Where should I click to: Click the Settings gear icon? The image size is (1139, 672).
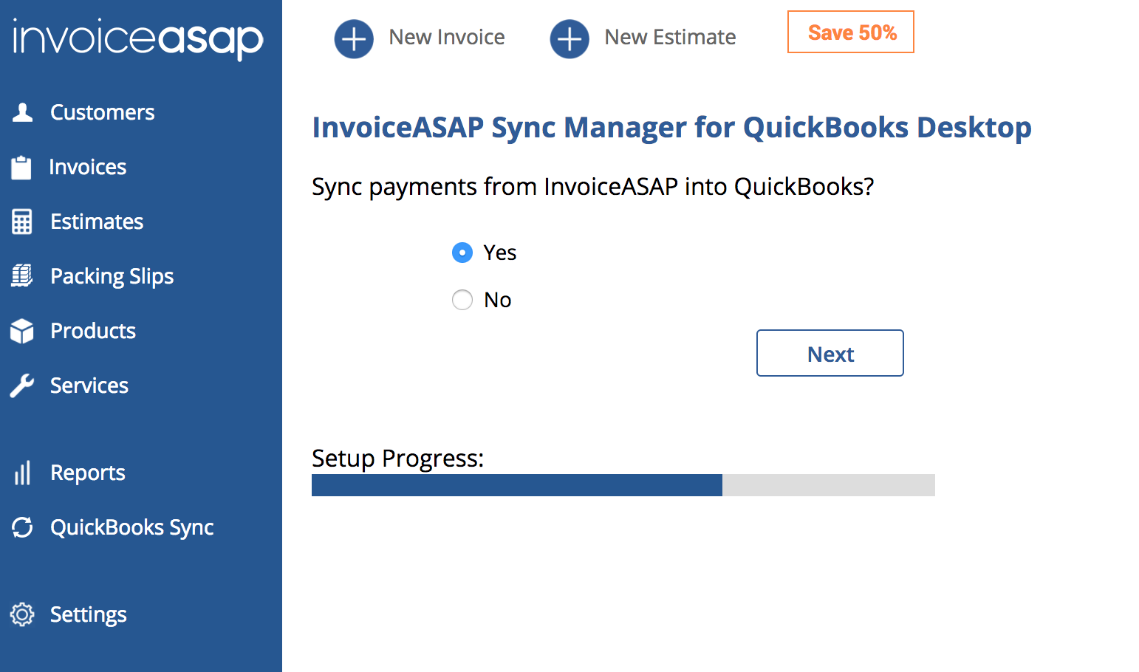click(x=22, y=614)
